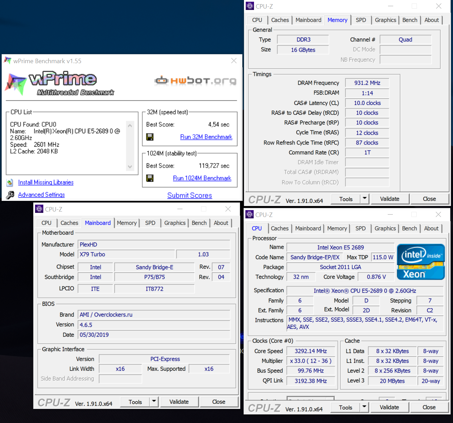Click the 1024M best score 119,727 sec
The height and width of the screenshot is (423, 453).
pyautogui.click(x=214, y=166)
